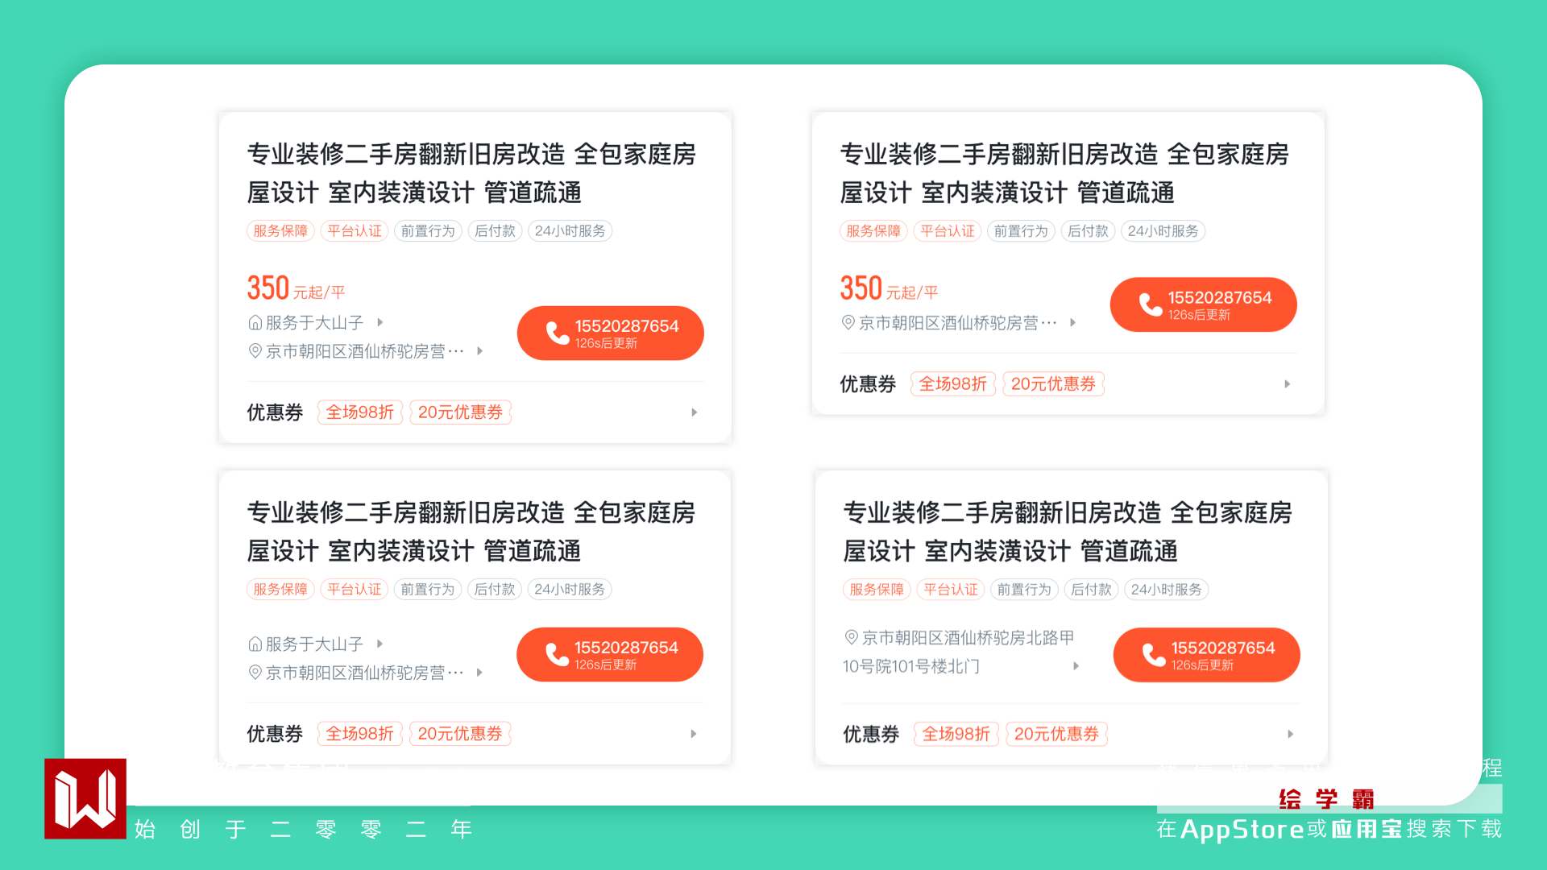Expand the 服务于大山子 arrow in bottom-left card
The width and height of the screenshot is (1547, 870).
click(379, 644)
